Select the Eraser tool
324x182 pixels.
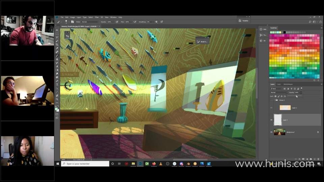pos(57,66)
